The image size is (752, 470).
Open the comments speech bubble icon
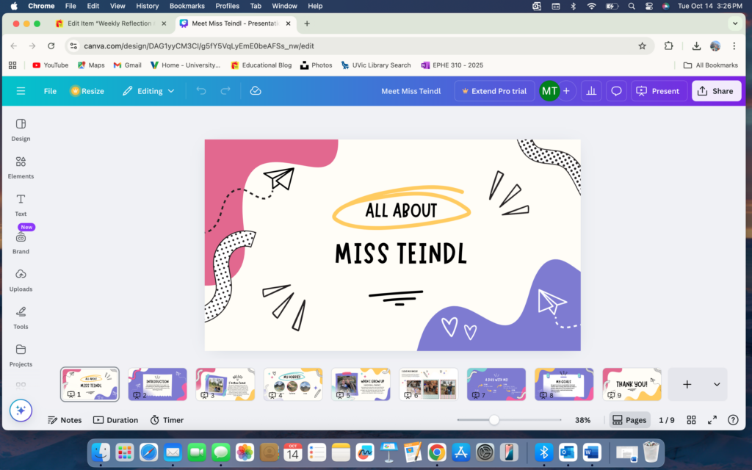coord(617,91)
